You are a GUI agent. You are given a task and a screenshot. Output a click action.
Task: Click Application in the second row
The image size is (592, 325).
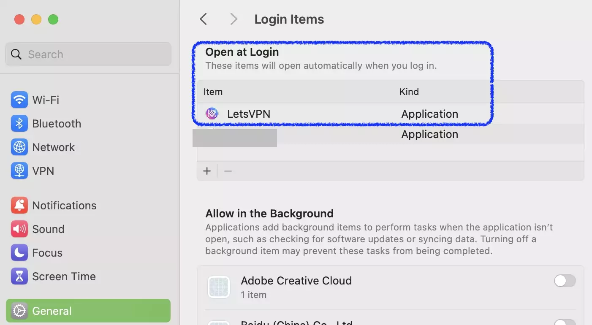429,134
